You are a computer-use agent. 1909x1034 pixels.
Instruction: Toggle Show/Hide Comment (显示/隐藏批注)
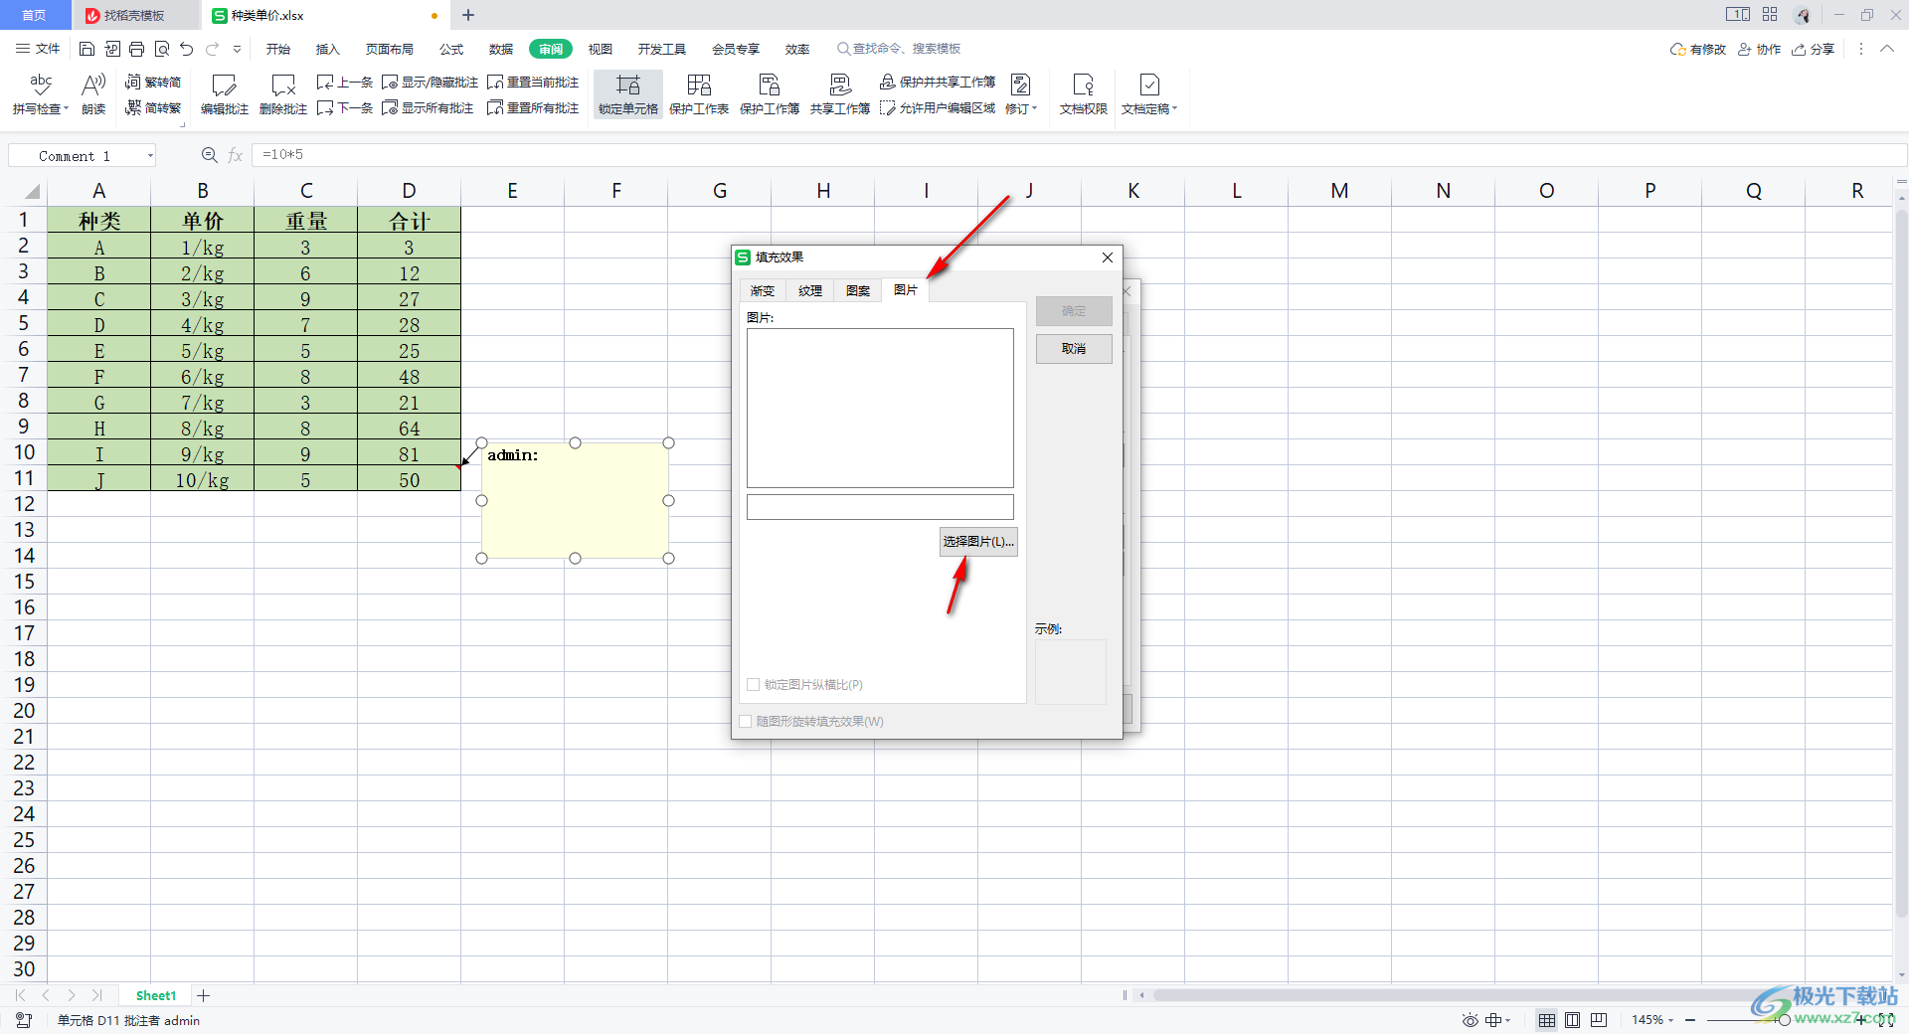point(430,82)
